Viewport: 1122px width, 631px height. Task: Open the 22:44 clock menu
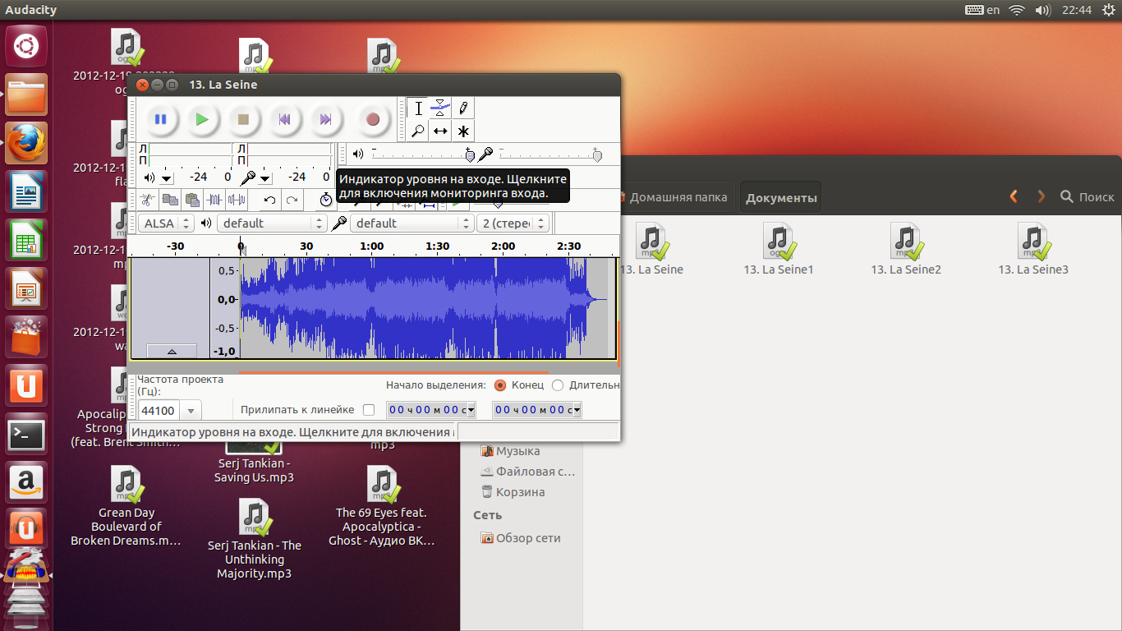coord(1077,10)
